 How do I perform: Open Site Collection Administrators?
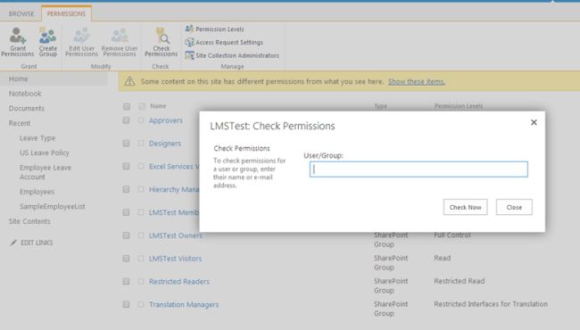pyautogui.click(x=232, y=55)
